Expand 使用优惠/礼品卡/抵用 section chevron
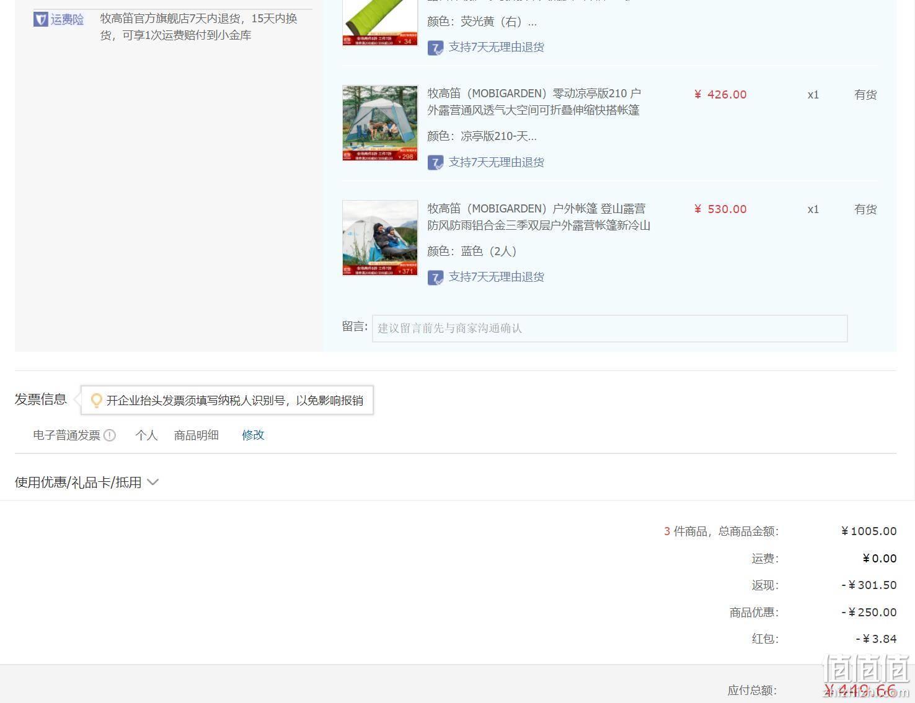This screenshot has height=703, width=915. click(152, 482)
